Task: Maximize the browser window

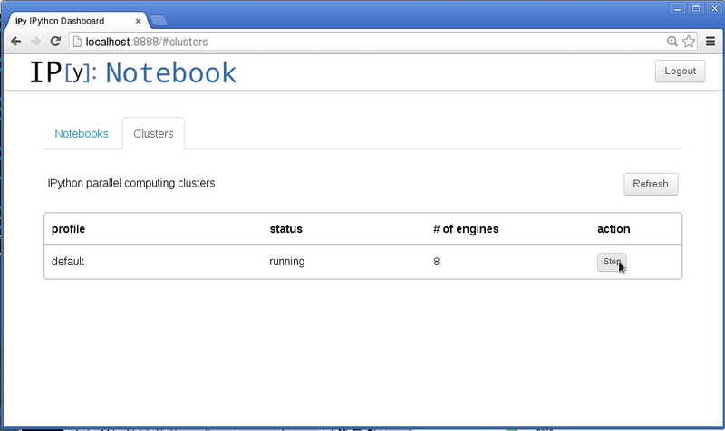Action: click(696, 9)
